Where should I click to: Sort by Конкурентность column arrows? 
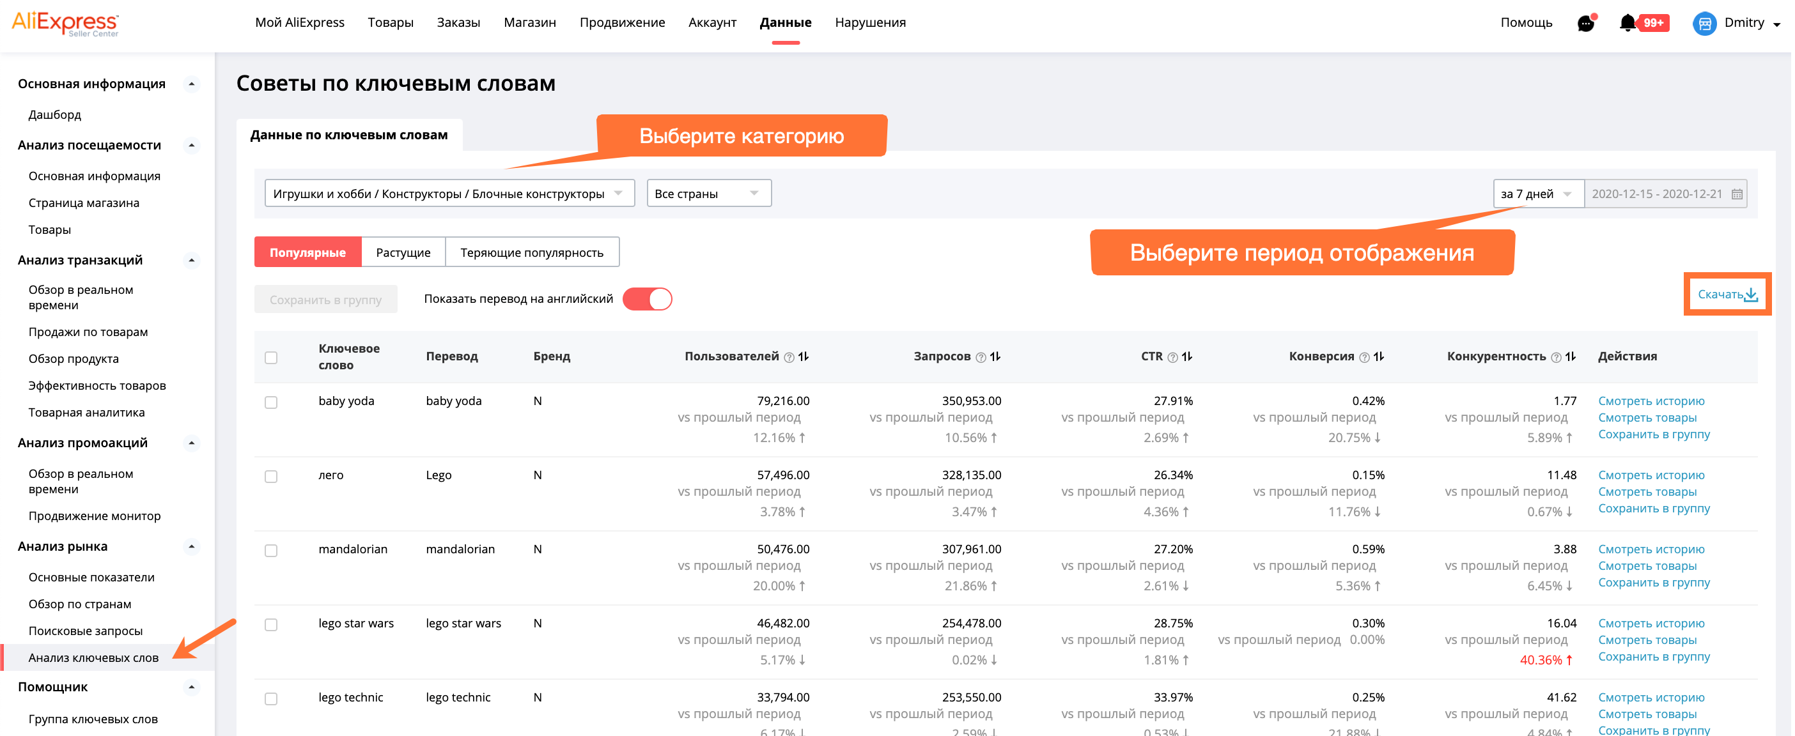pos(1571,356)
